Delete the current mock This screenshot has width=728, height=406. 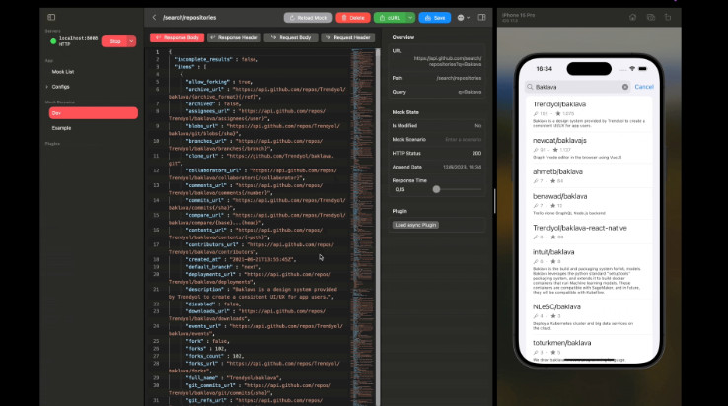click(x=353, y=18)
